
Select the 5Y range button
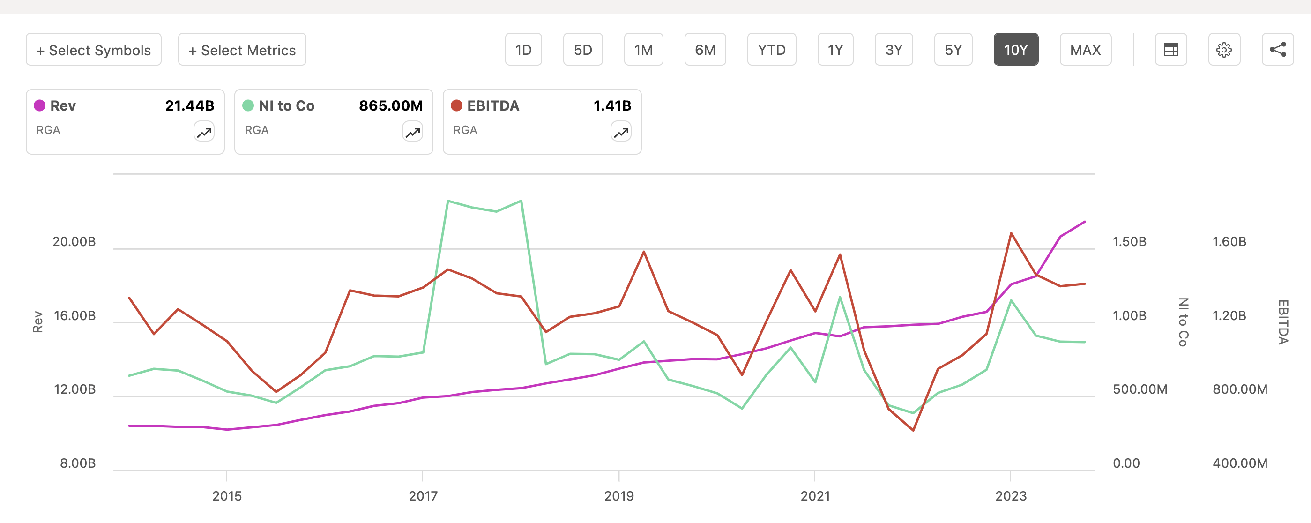click(x=953, y=49)
